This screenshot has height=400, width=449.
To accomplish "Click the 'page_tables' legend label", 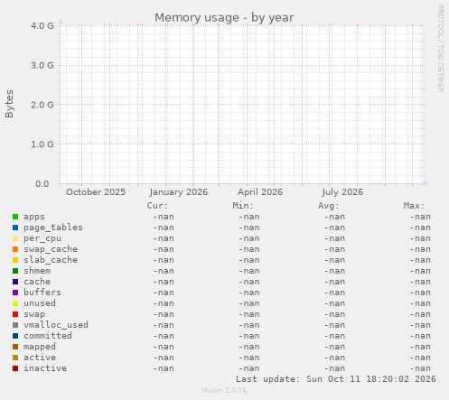I will (53, 228).
